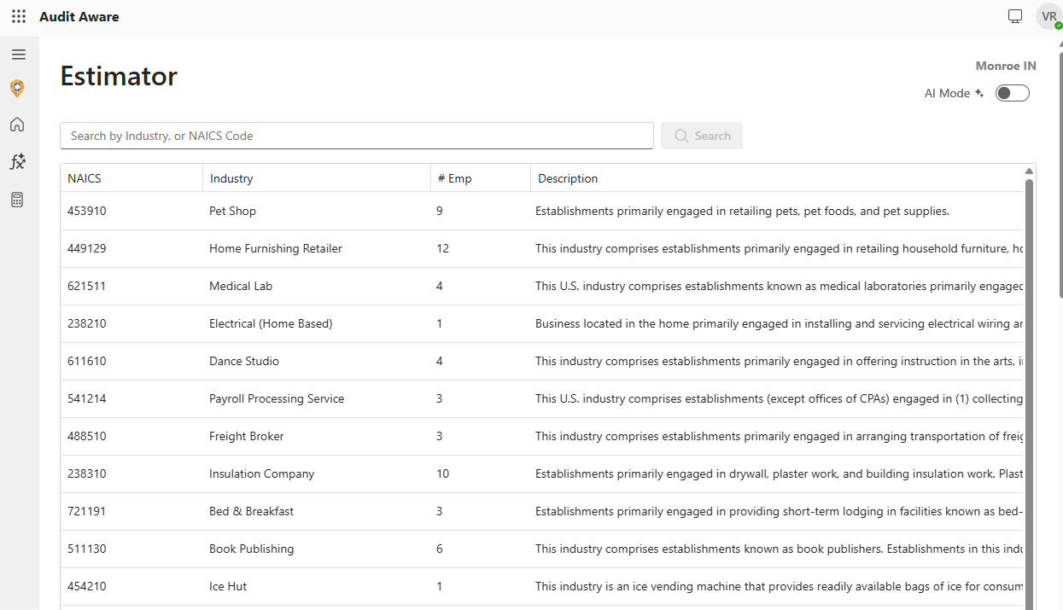Viewport: 1063px width, 610px height.
Task: Click NAICS code 453910
Action: (87, 211)
